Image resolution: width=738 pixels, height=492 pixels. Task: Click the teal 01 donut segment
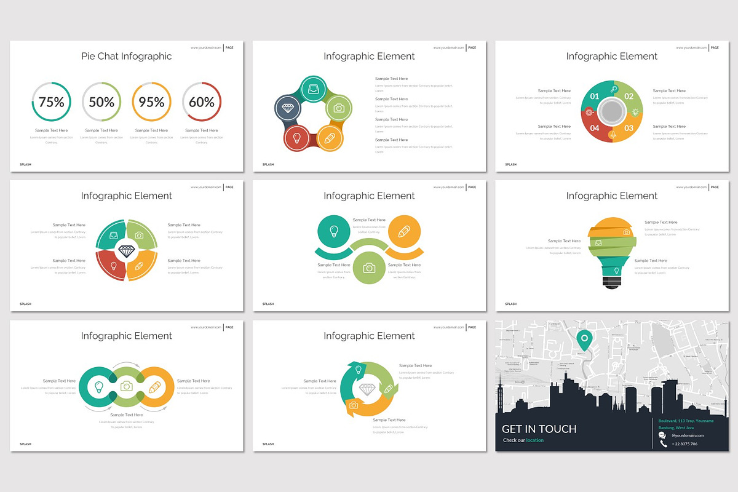tap(595, 95)
